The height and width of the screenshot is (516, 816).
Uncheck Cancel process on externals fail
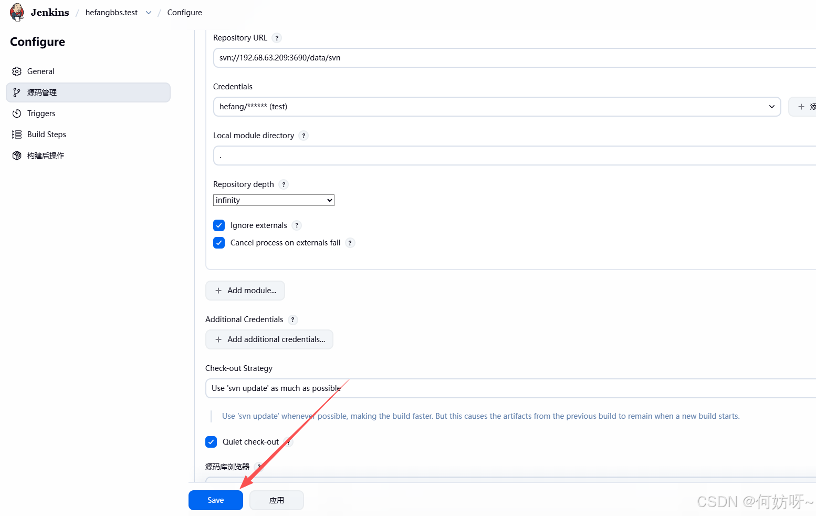point(219,243)
